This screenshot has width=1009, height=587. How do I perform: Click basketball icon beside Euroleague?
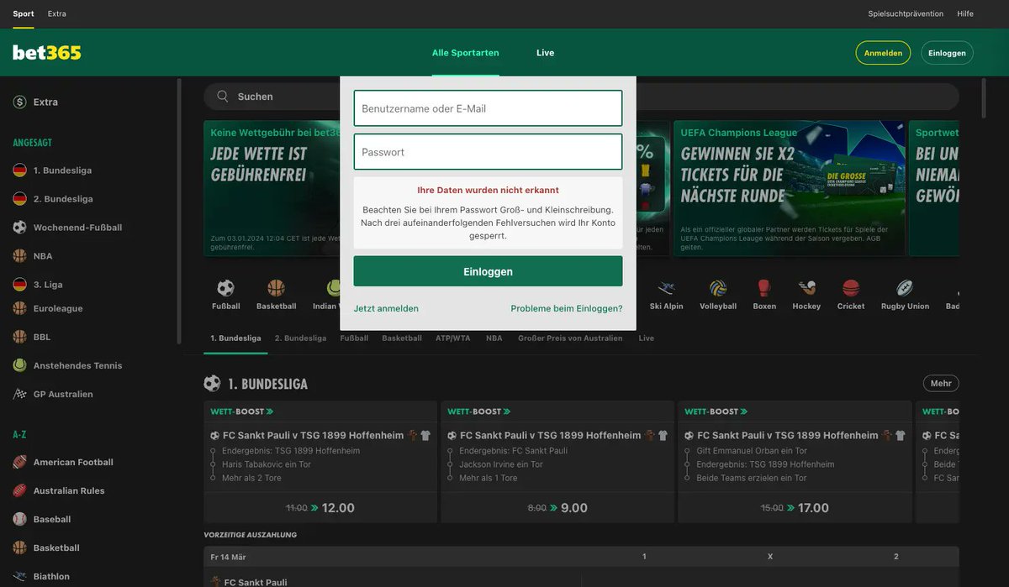pos(19,308)
